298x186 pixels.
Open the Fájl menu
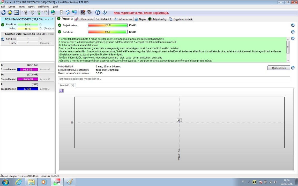(3, 7)
